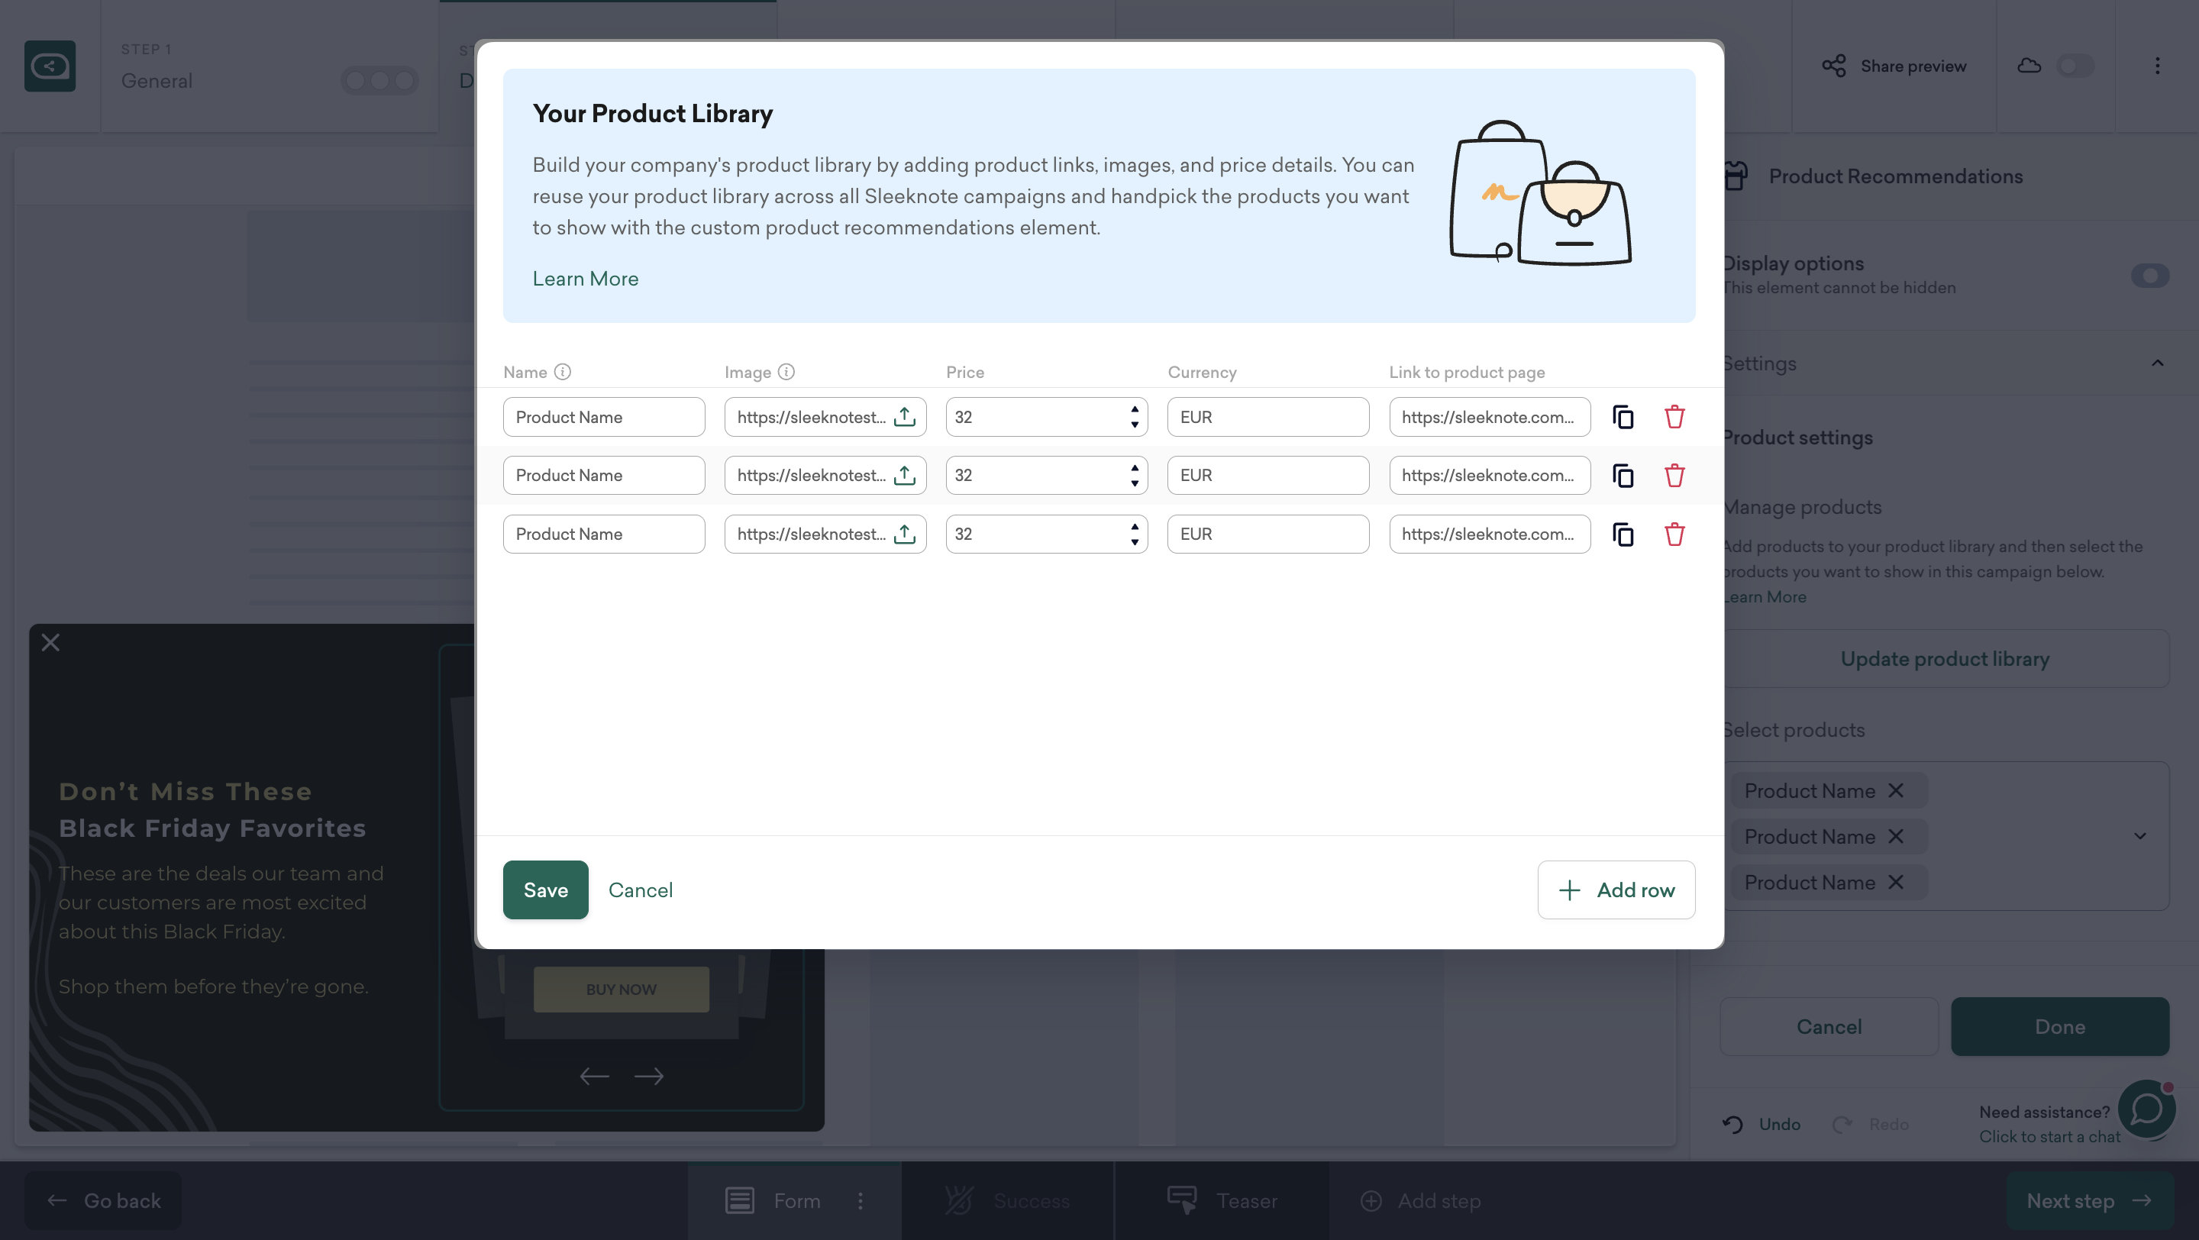Delete the second product row
Image resolution: width=2199 pixels, height=1240 pixels.
click(x=1674, y=476)
